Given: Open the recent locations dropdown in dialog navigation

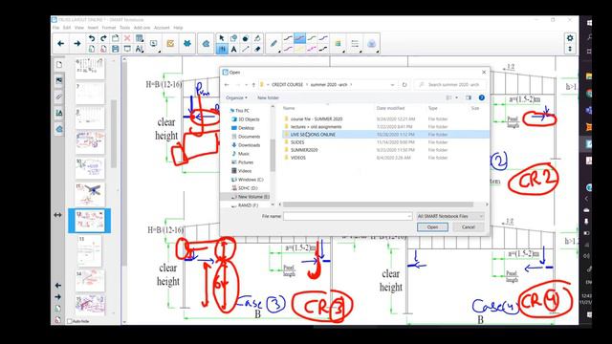Looking at the screenshot, I should (x=246, y=85).
